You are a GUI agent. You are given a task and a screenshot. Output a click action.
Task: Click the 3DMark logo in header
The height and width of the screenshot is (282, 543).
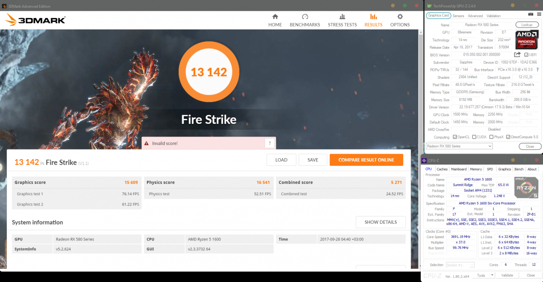35,19
